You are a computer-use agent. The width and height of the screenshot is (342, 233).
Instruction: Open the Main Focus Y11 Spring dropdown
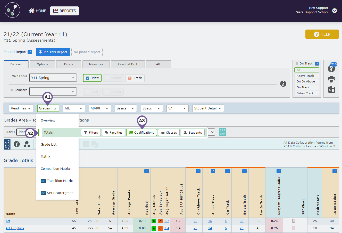[x=53, y=77]
